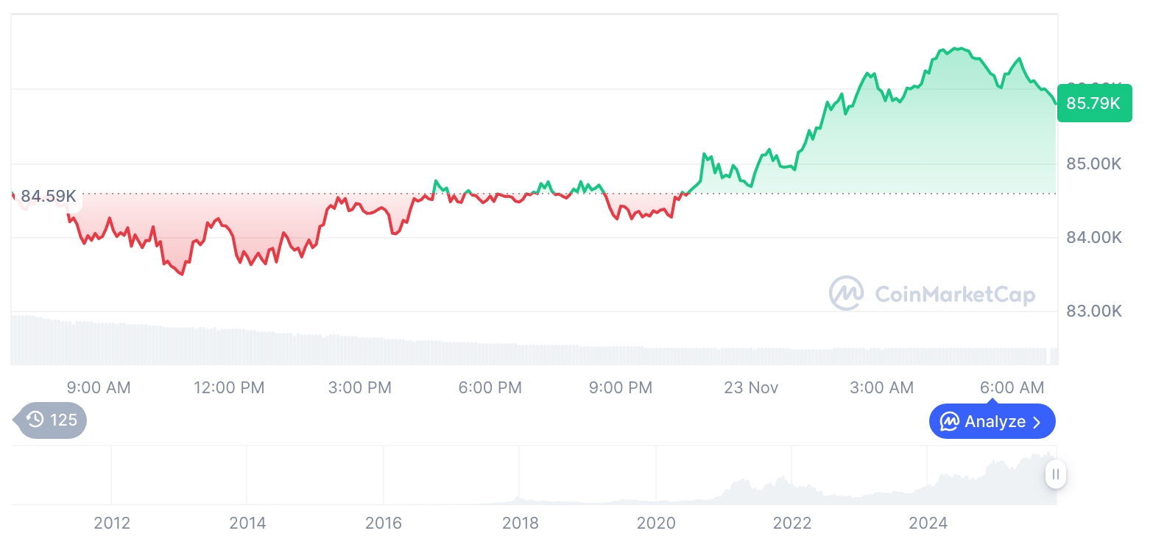Click the pause-bars icon on the range handle
Image resolution: width=1153 pixels, height=539 pixels.
pyautogui.click(x=1056, y=474)
